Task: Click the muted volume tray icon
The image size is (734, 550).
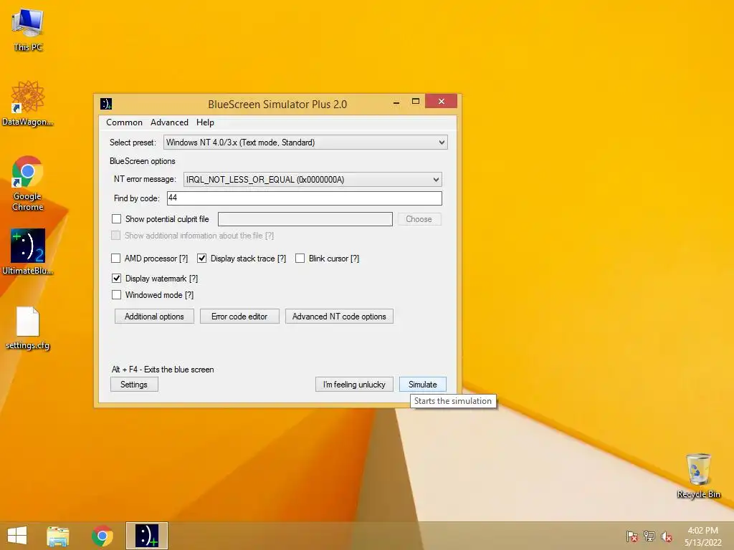Action: click(x=667, y=536)
